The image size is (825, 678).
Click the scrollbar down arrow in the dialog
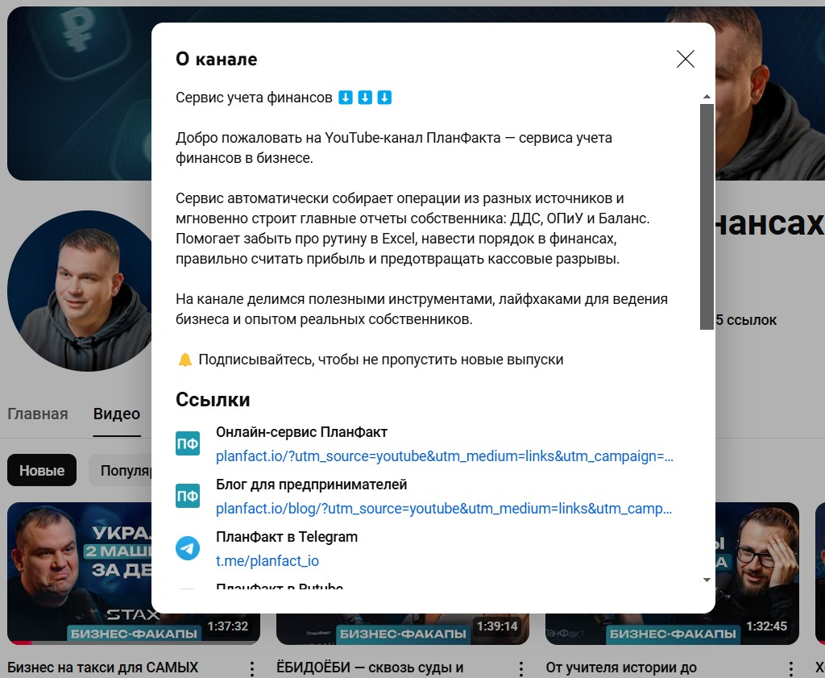[x=707, y=580]
